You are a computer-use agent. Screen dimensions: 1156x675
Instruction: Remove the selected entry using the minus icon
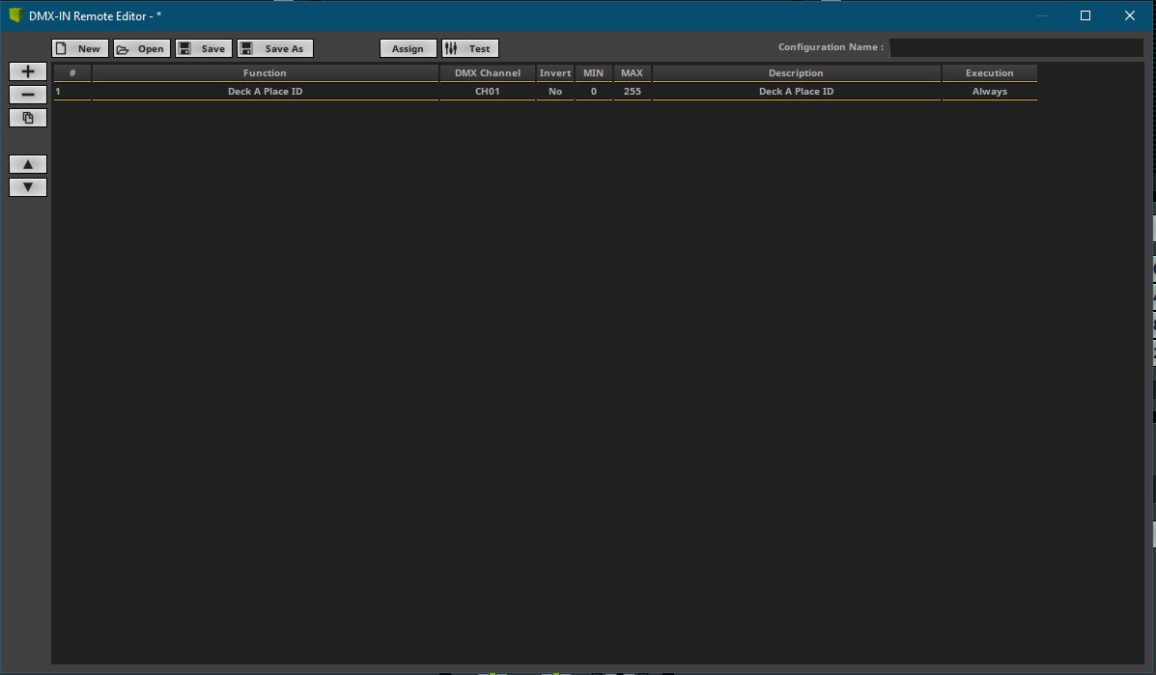pos(27,94)
